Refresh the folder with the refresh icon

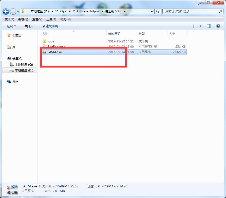[x=158, y=12]
